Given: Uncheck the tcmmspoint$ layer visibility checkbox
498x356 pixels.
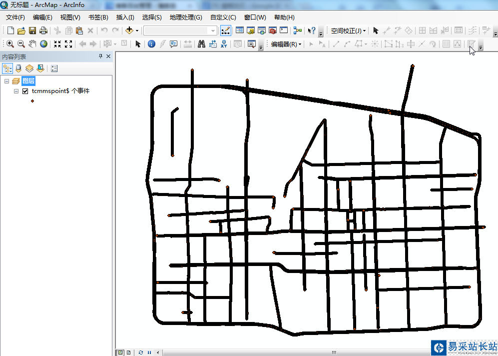Looking at the screenshot, I should 25,91.
